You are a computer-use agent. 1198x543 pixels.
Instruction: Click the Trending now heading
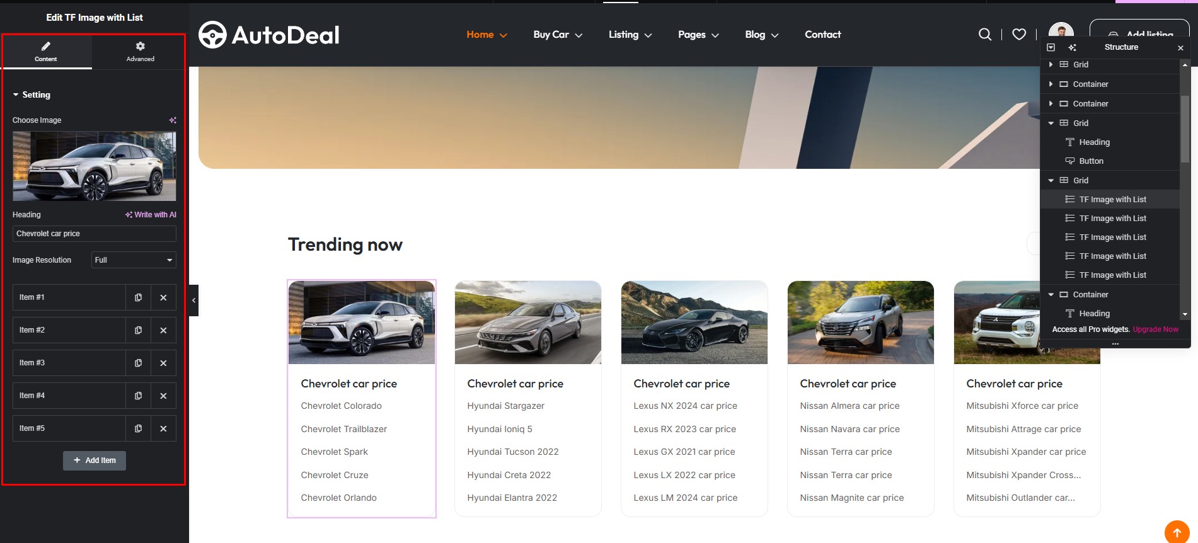tap(345, 244)
